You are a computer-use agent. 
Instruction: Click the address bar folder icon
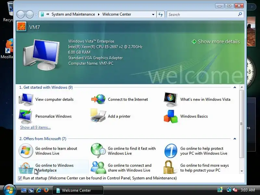42,14
